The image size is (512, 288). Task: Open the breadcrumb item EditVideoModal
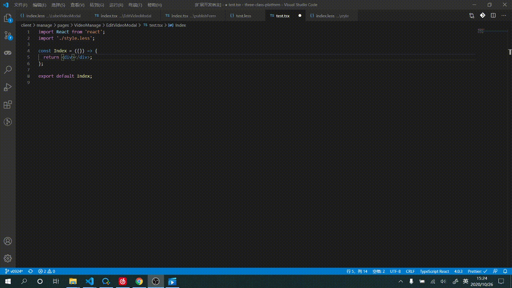point(122,25)
